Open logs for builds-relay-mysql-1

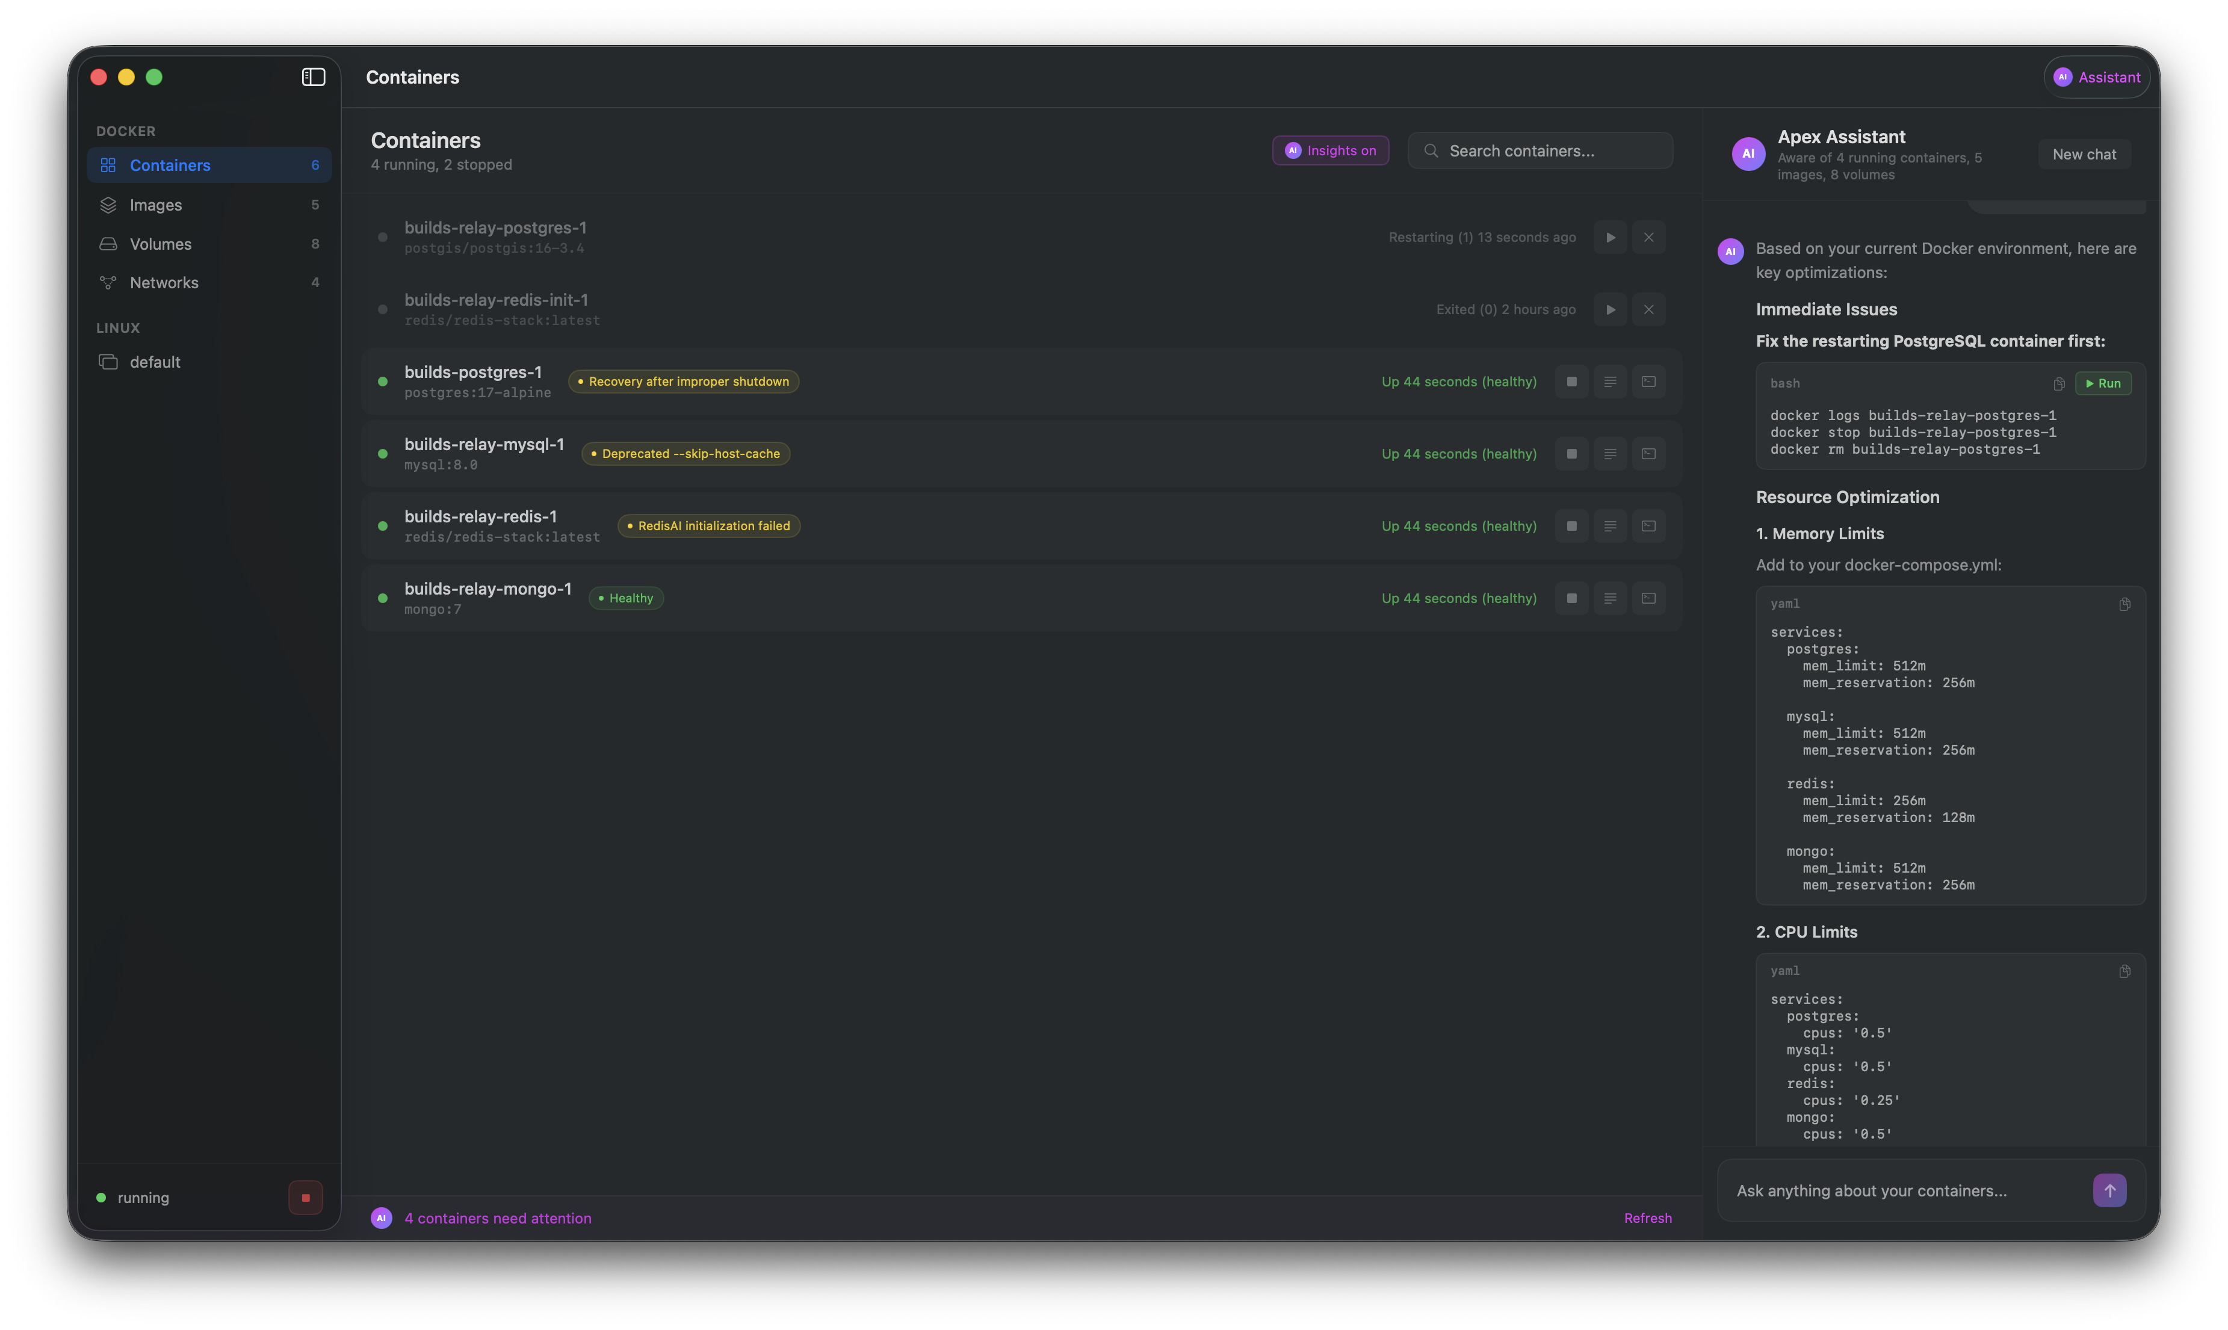click(1609, 454)
